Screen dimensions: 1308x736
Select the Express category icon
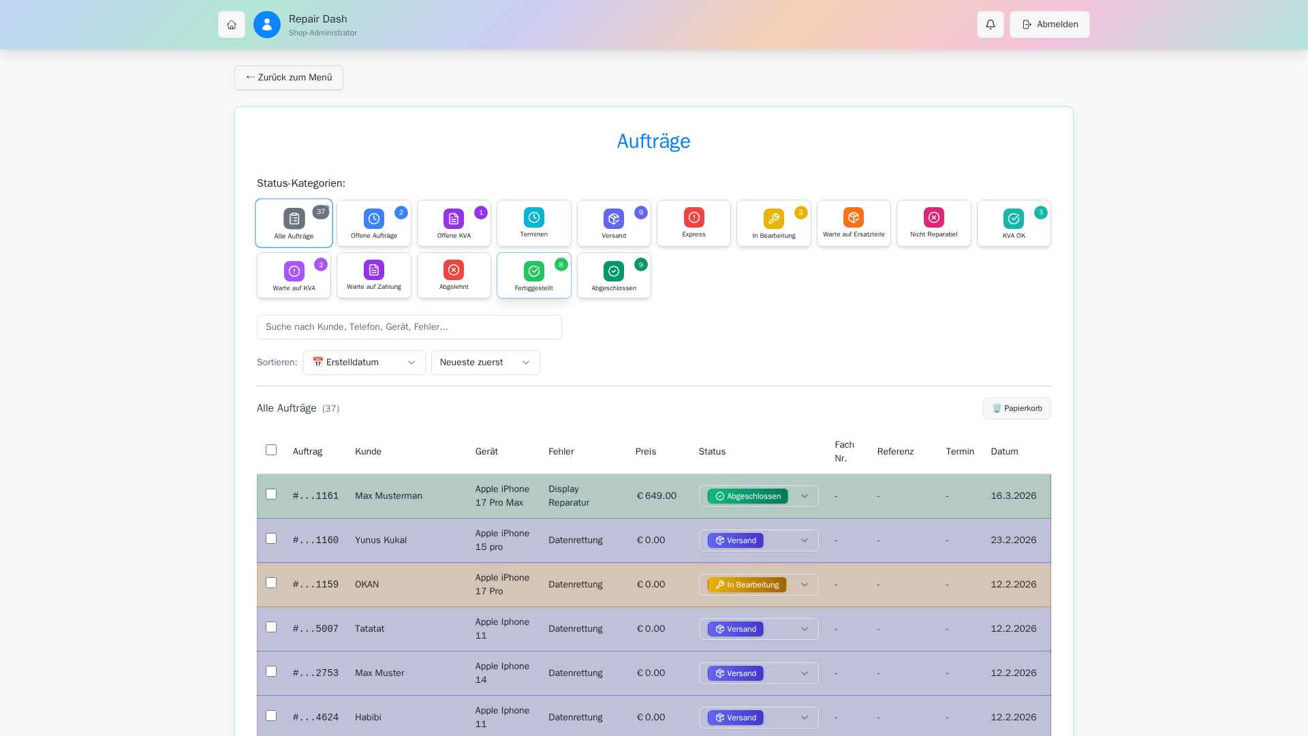point(694,217)
